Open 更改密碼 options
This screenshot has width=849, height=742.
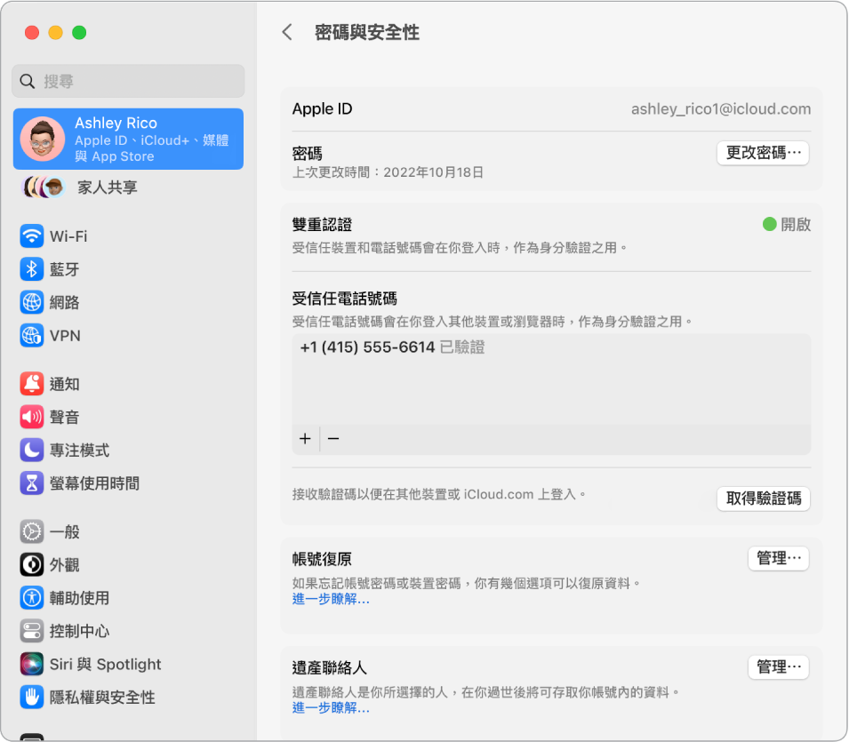point(763,153)
